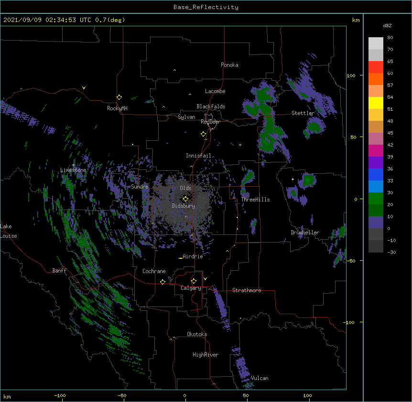
Task: Click the Olds town label
Action: (185, 188)
